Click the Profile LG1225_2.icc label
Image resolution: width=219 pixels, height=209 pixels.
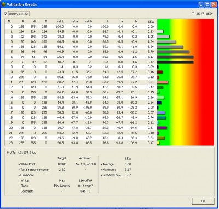point(21,153)
